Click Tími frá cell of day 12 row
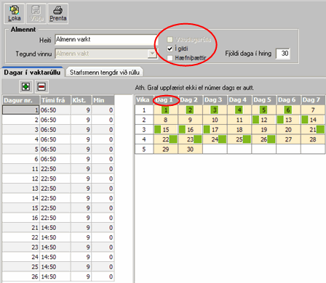 pos(55,179)
